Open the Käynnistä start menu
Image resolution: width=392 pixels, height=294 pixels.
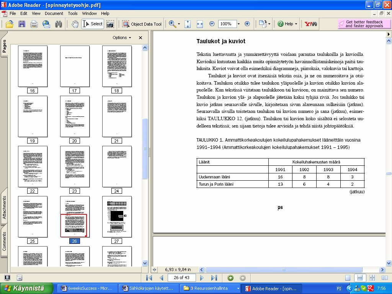(26, 289)
